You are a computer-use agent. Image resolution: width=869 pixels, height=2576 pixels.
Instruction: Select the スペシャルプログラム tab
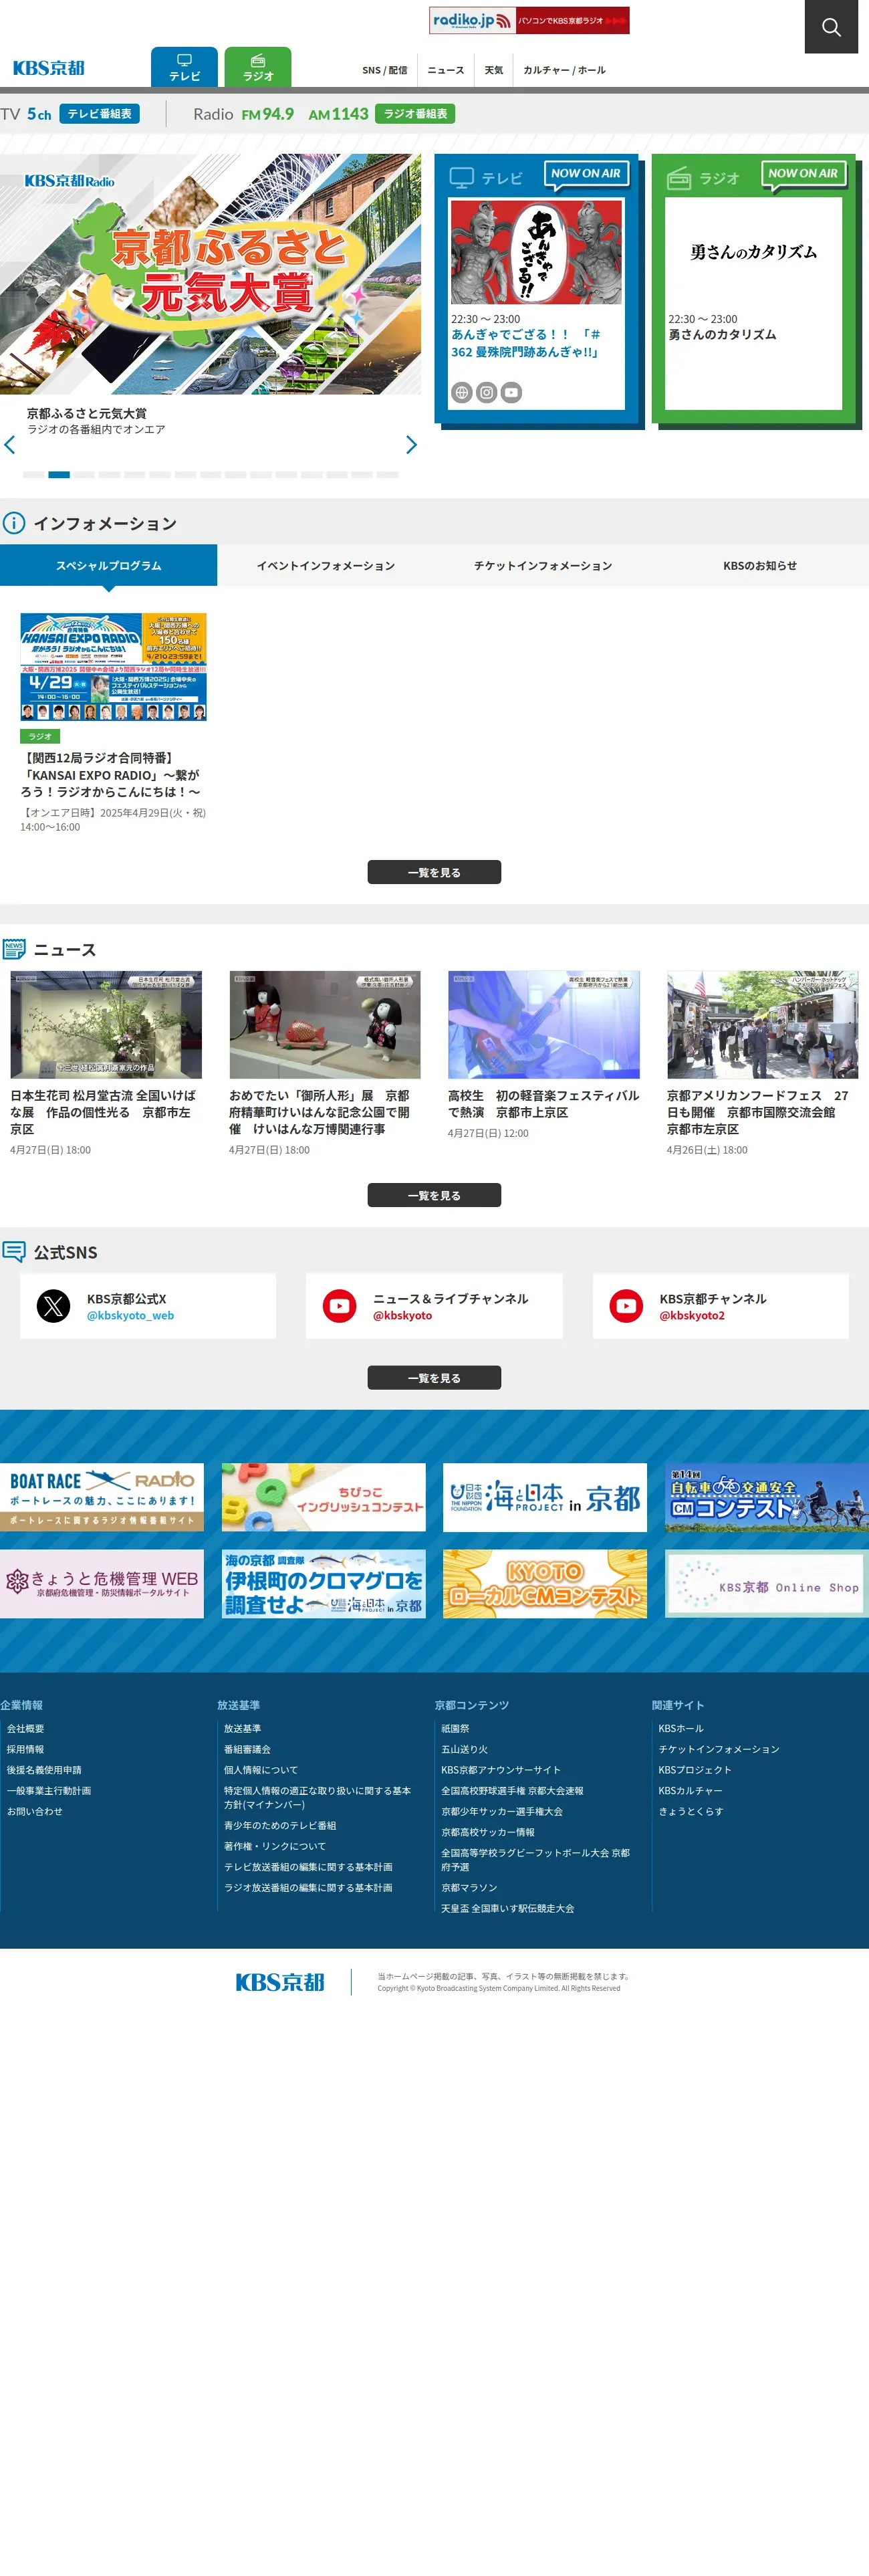108,565
